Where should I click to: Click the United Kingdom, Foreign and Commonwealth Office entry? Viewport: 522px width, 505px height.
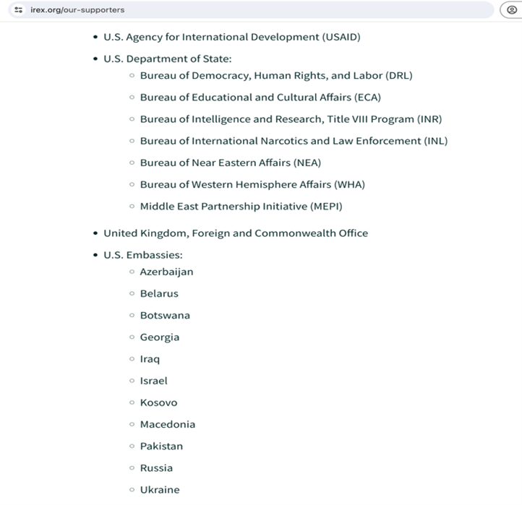236,233
